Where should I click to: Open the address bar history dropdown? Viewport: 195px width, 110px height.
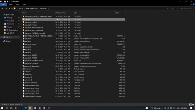[168, 9]
